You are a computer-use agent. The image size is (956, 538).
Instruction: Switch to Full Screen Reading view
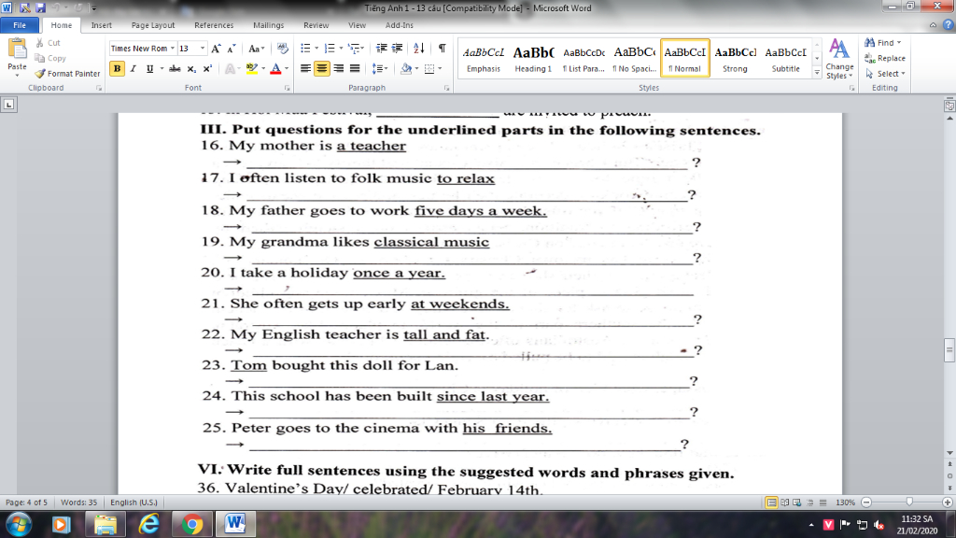[784, 503]
